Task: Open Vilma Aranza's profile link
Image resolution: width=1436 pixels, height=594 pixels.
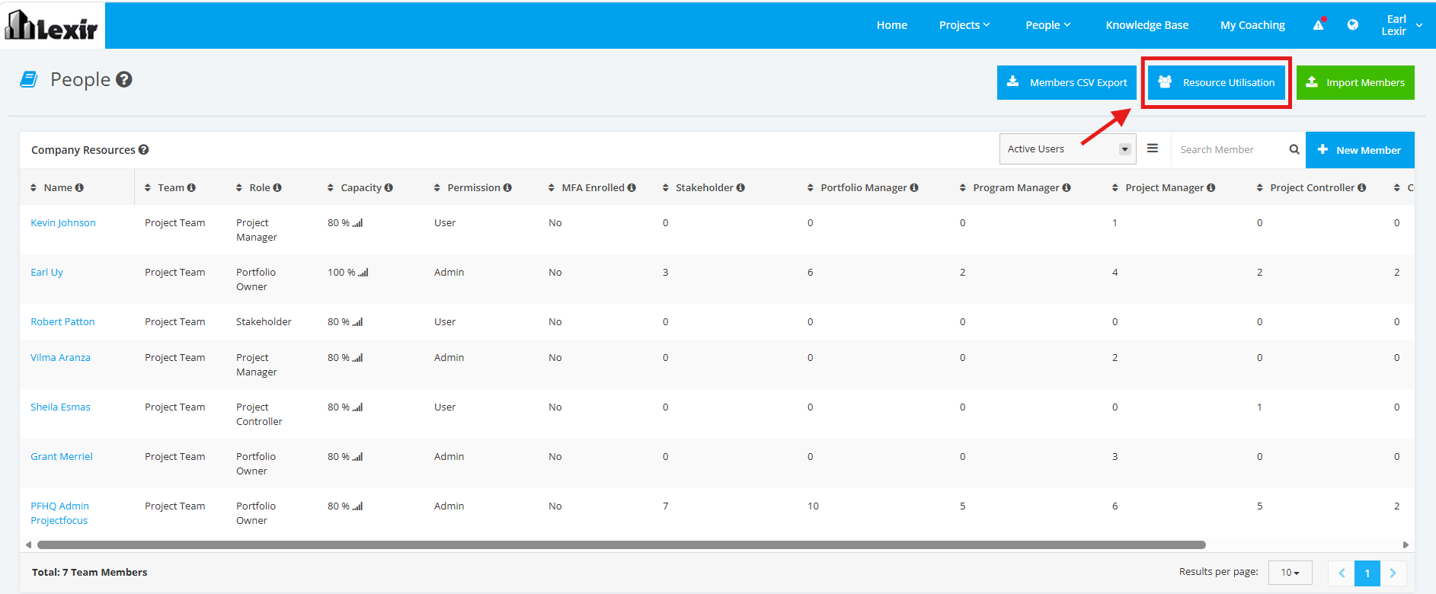Action: pyautogui.click(x=60, y=358)
